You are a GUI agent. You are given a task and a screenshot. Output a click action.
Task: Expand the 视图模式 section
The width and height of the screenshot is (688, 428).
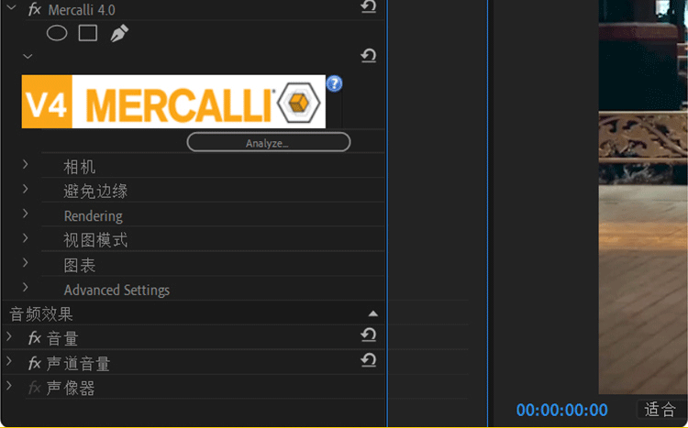tap(26, 238)
